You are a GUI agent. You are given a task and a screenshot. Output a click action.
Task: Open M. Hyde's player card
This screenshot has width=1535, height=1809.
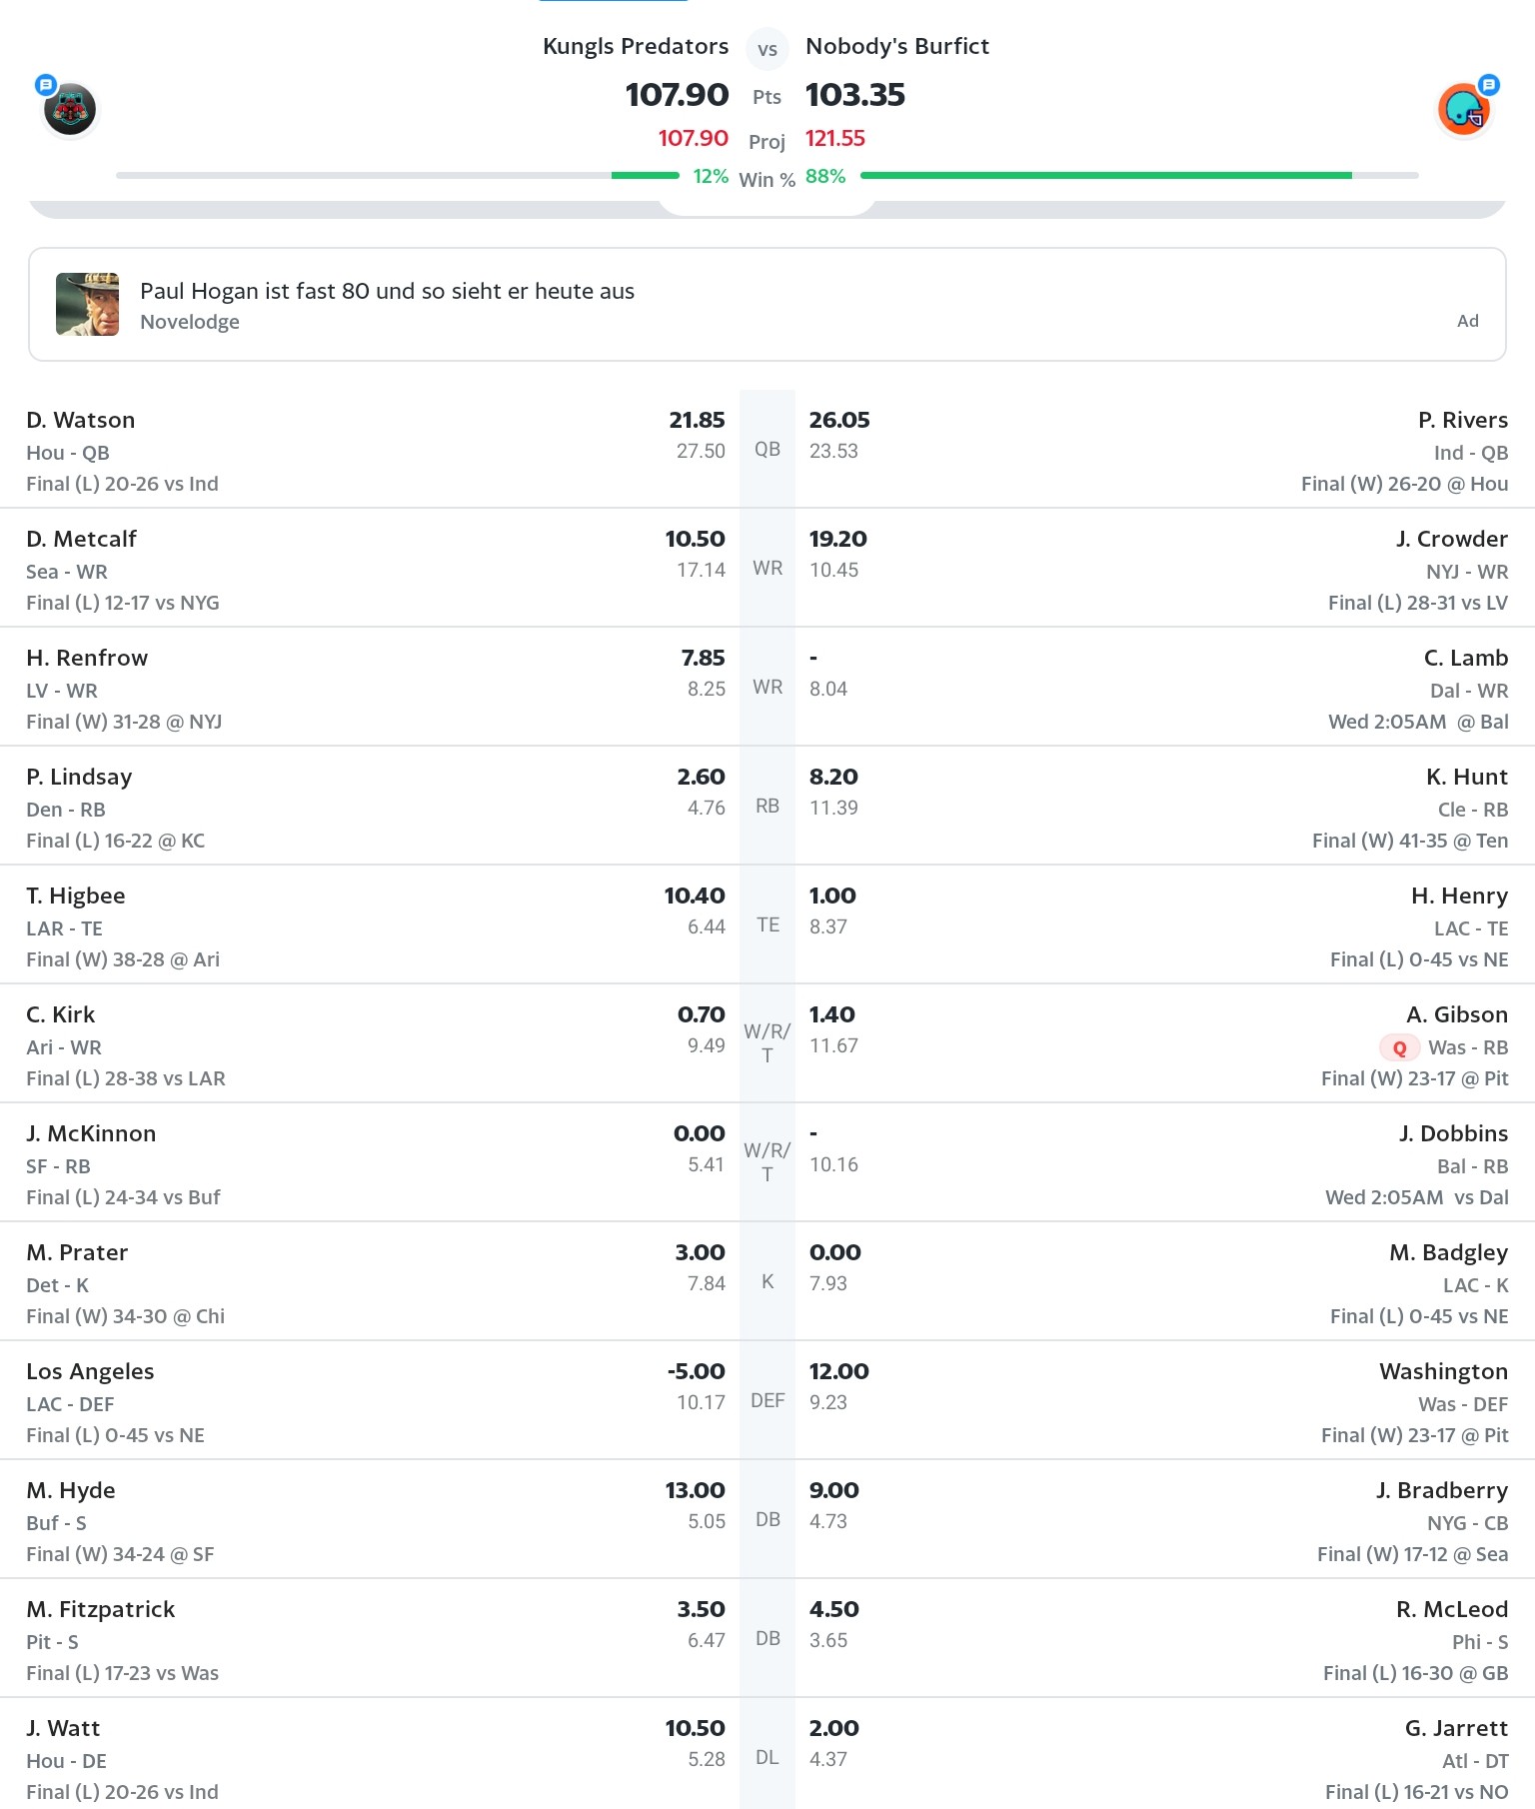point(71,1490)
